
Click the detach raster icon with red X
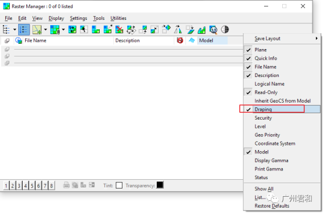(119, 30)
